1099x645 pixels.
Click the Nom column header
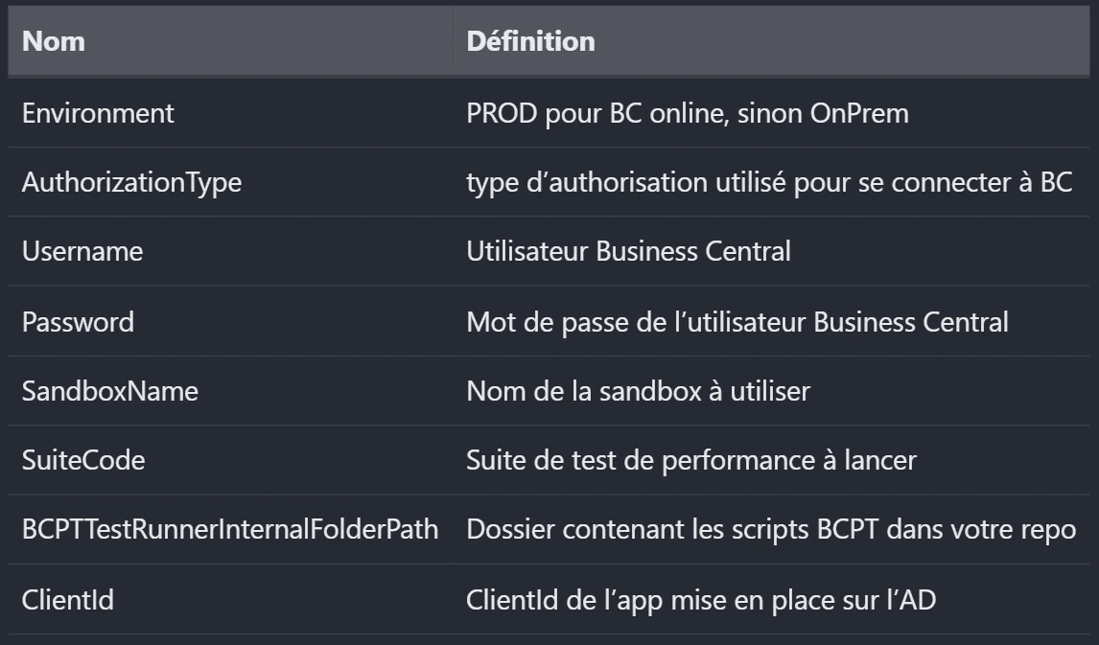pos(54,42)
